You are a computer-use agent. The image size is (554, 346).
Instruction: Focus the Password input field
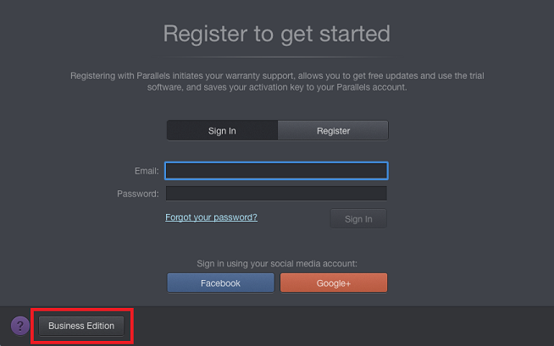tap(276, 194)
